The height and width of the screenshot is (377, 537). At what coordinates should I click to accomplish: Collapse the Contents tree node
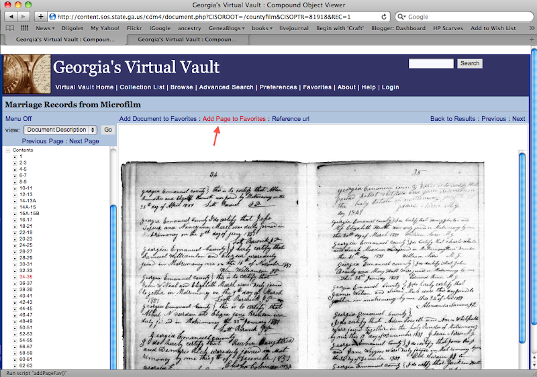(x=8, y=151)
